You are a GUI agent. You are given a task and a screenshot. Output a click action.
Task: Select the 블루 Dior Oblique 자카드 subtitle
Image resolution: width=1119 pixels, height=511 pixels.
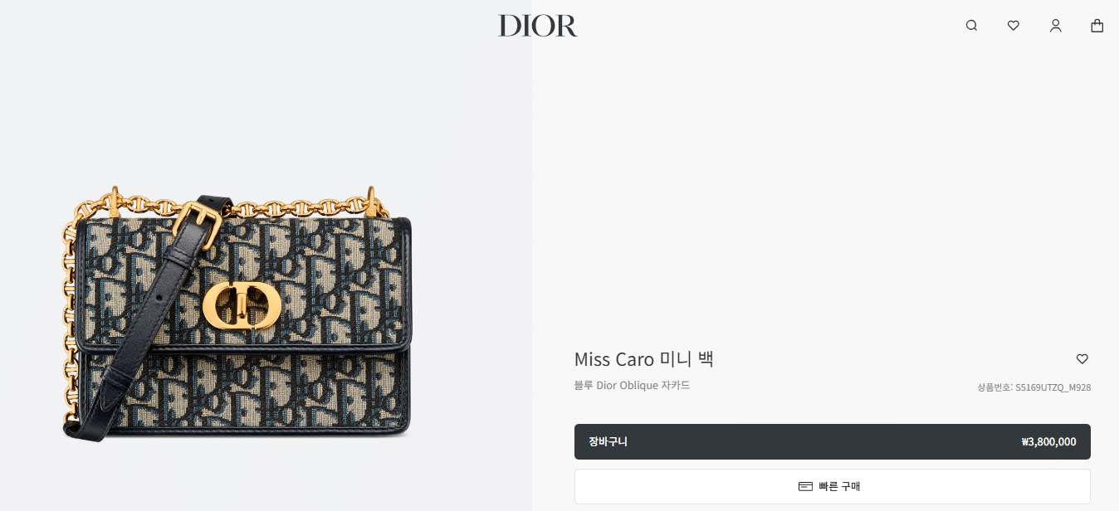633,386
